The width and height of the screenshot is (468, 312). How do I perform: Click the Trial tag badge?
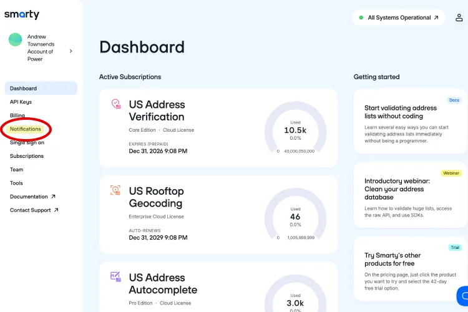pos(455,248)
